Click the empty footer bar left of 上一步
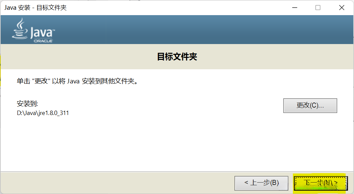This screenshot has width=354, height=194. (118, 183)
